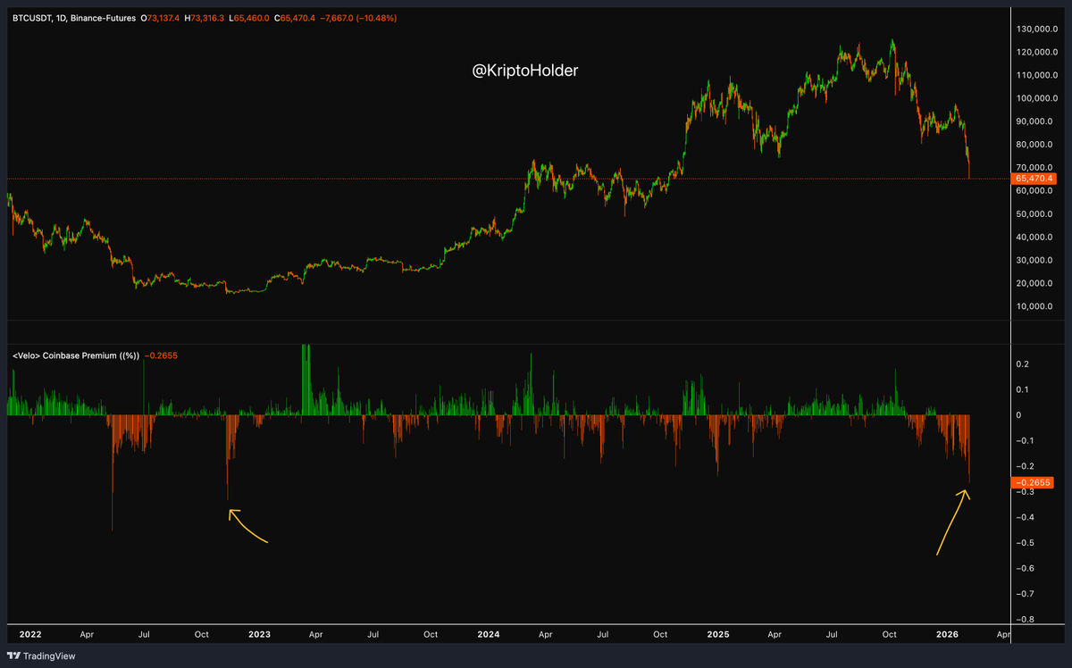Click the orange 65,470.4 current price tag
The height and width of the screenshot is (668, 1072).
pos(1033,179)
